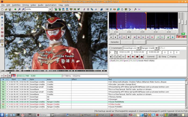Toggle the Comment checkbox
The height and width of the screenshot is (117, 188).
point(111,48)
